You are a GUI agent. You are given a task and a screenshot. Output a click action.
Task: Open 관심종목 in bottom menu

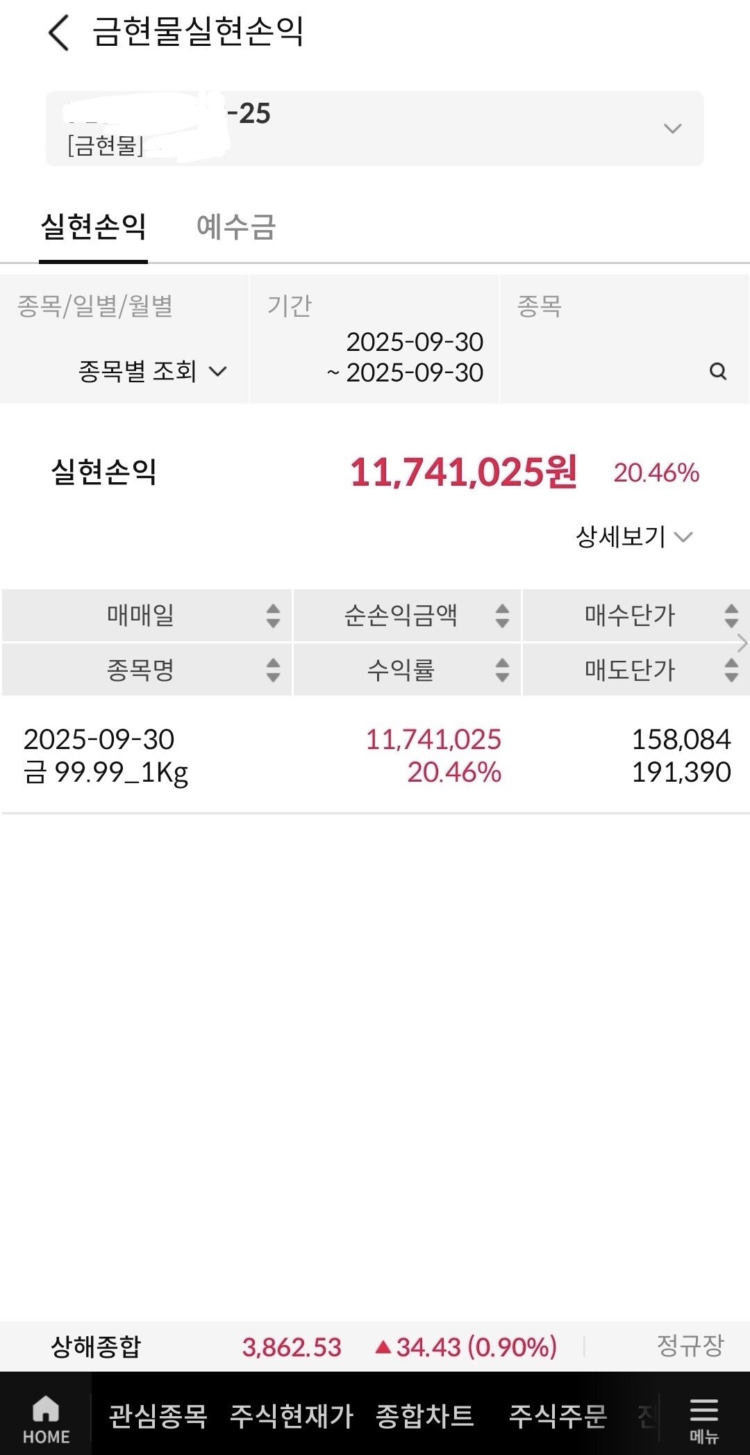pyautogui.click(x=158, y=1416)
